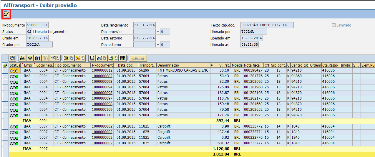Image resolution: width=375 pixels, height=157 pixels.
Task: Open document link 1000000110
Action: point(102,115)
